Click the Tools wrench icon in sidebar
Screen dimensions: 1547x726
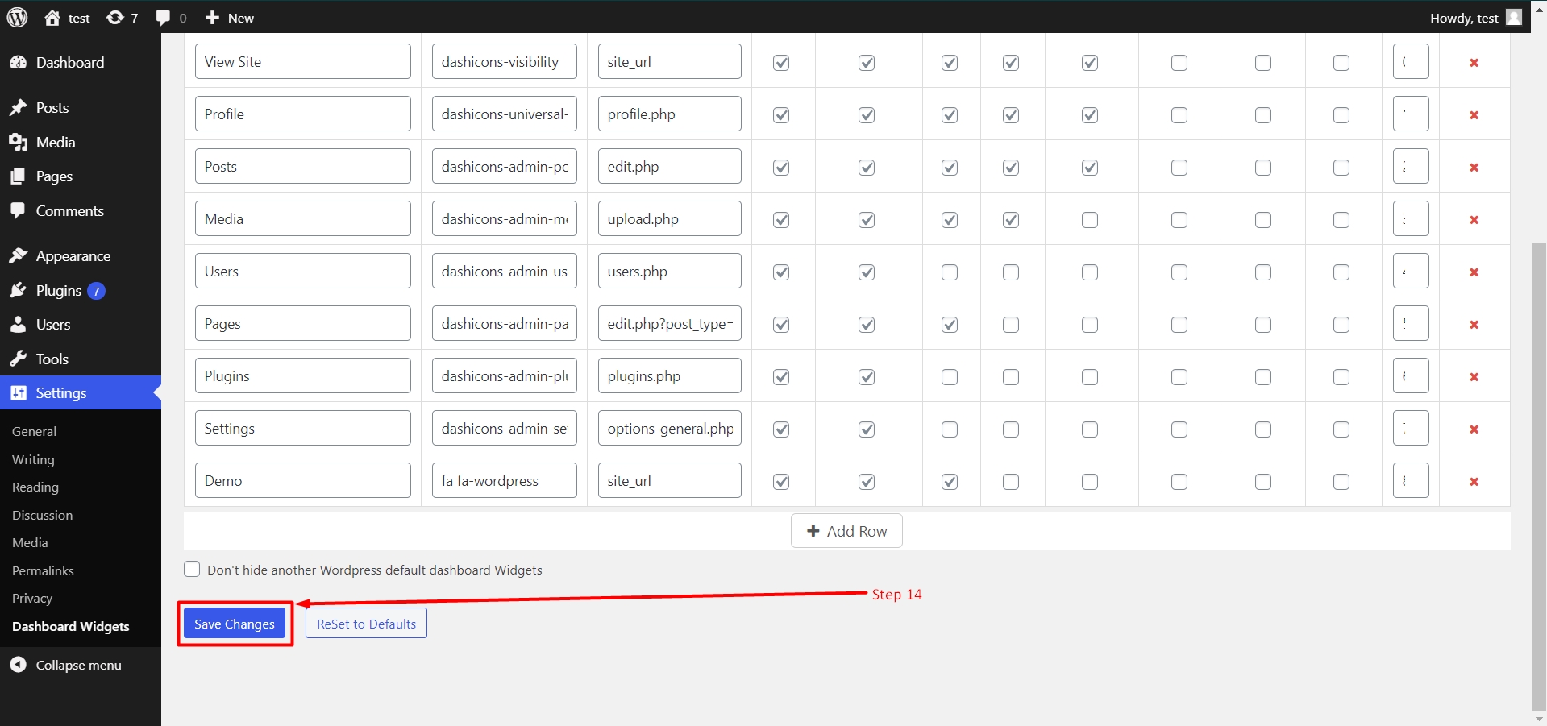[x=18, y=359]
